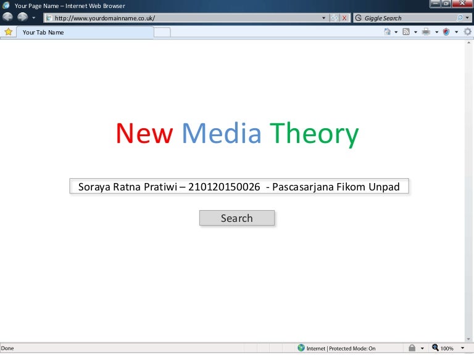Click the browser Back arrow button
This screenshot has height=355, width=474.
pos(7,17)
